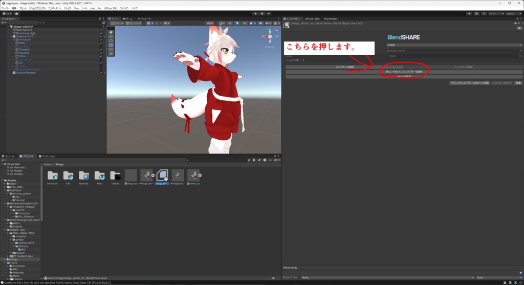
Task: Select the Hand view tool in the scene
Action: point(111,32)
